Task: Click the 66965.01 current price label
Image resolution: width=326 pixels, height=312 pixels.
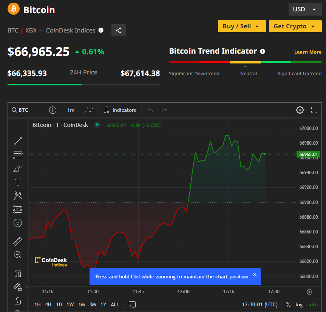Action: pos(308,154)
